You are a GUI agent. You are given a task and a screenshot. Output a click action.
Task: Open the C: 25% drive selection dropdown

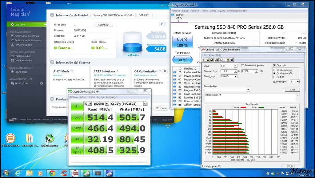pos(129,103)
